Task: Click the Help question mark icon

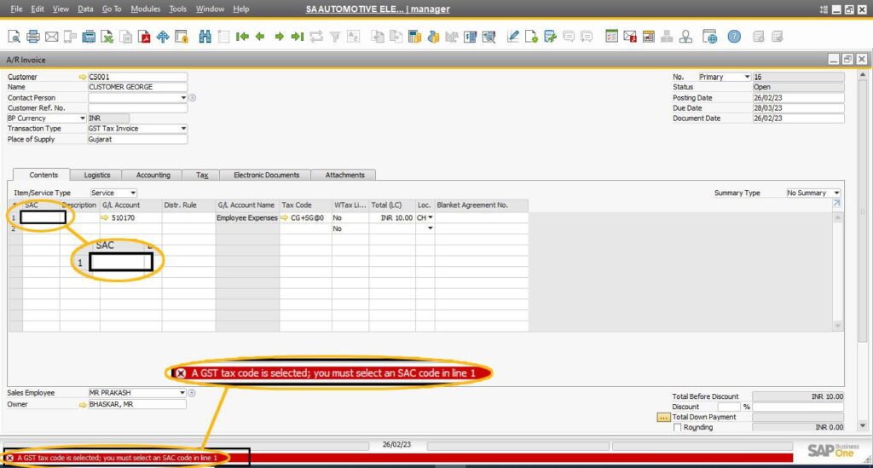Action: 734,37
